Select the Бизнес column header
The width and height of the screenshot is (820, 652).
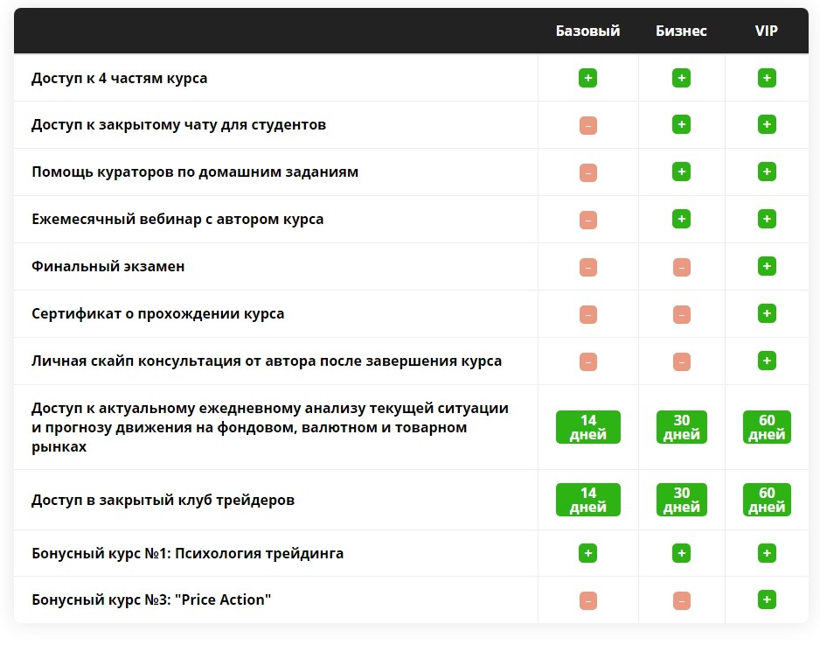[x=681, y=31]
